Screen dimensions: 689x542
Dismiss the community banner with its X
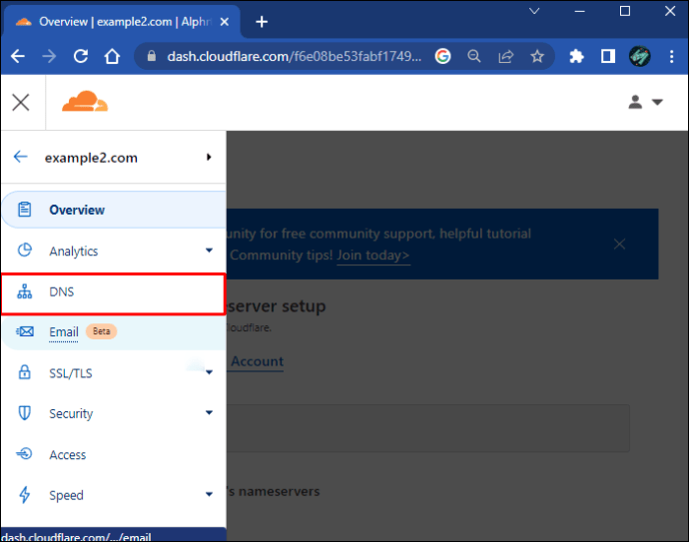[619, 244]
